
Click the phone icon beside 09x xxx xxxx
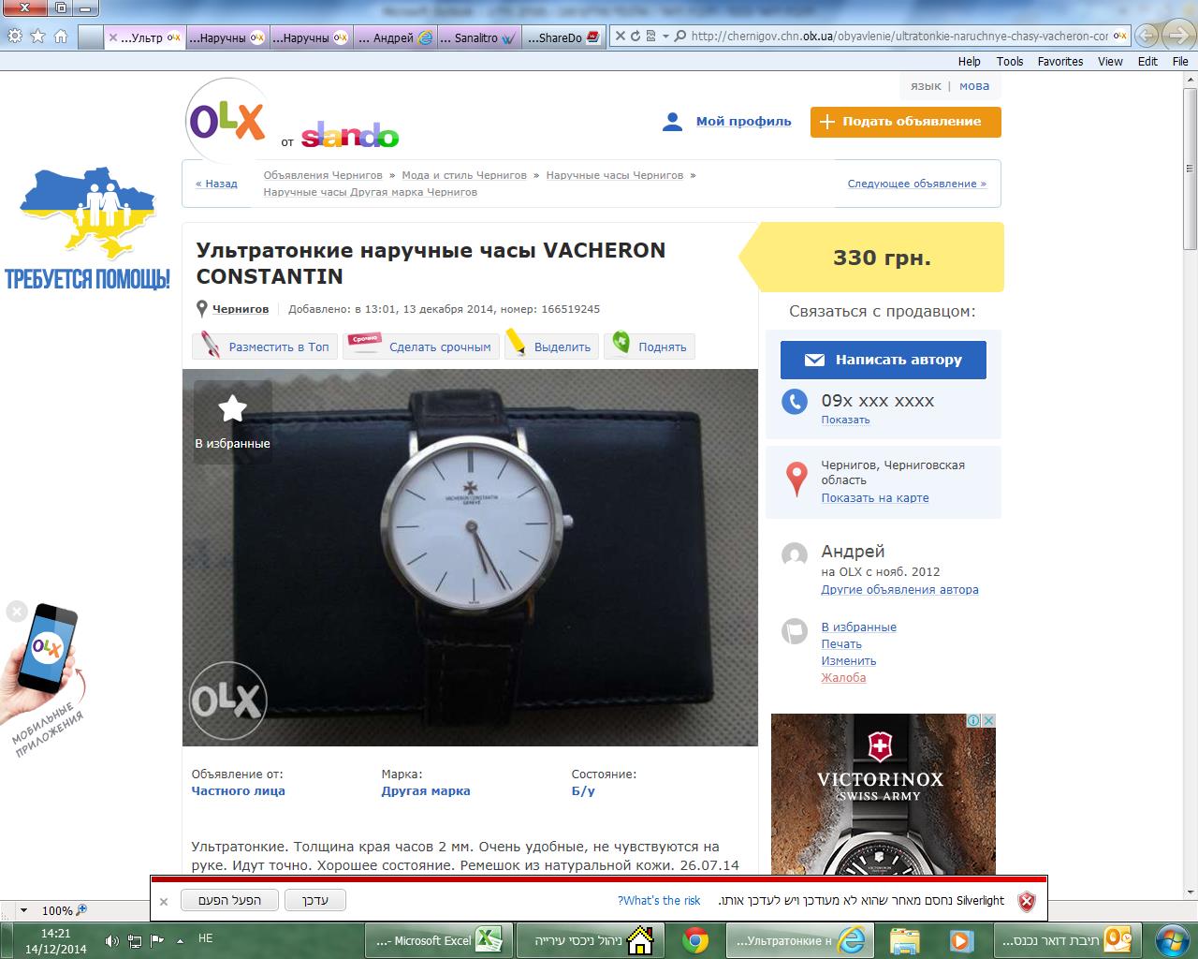795,402
